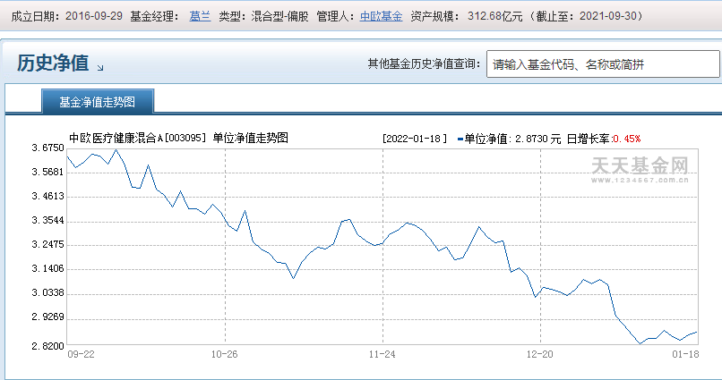Image resolution: width=722 pixels, height=380 pixels.
Task: Open fund manager 葛兰 link
Action: click(x=200, y=17)
